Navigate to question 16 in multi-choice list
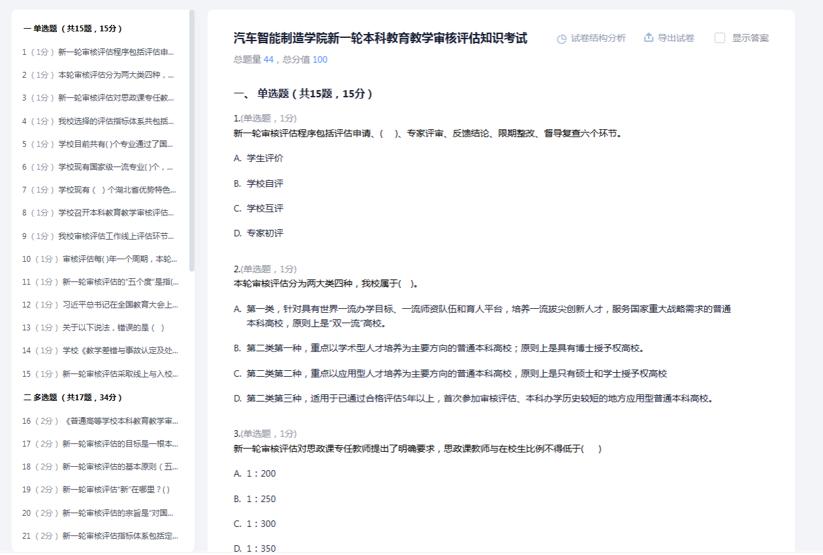Screen dimensions: 823x555 pyautogui.click(x=100, y=421)
